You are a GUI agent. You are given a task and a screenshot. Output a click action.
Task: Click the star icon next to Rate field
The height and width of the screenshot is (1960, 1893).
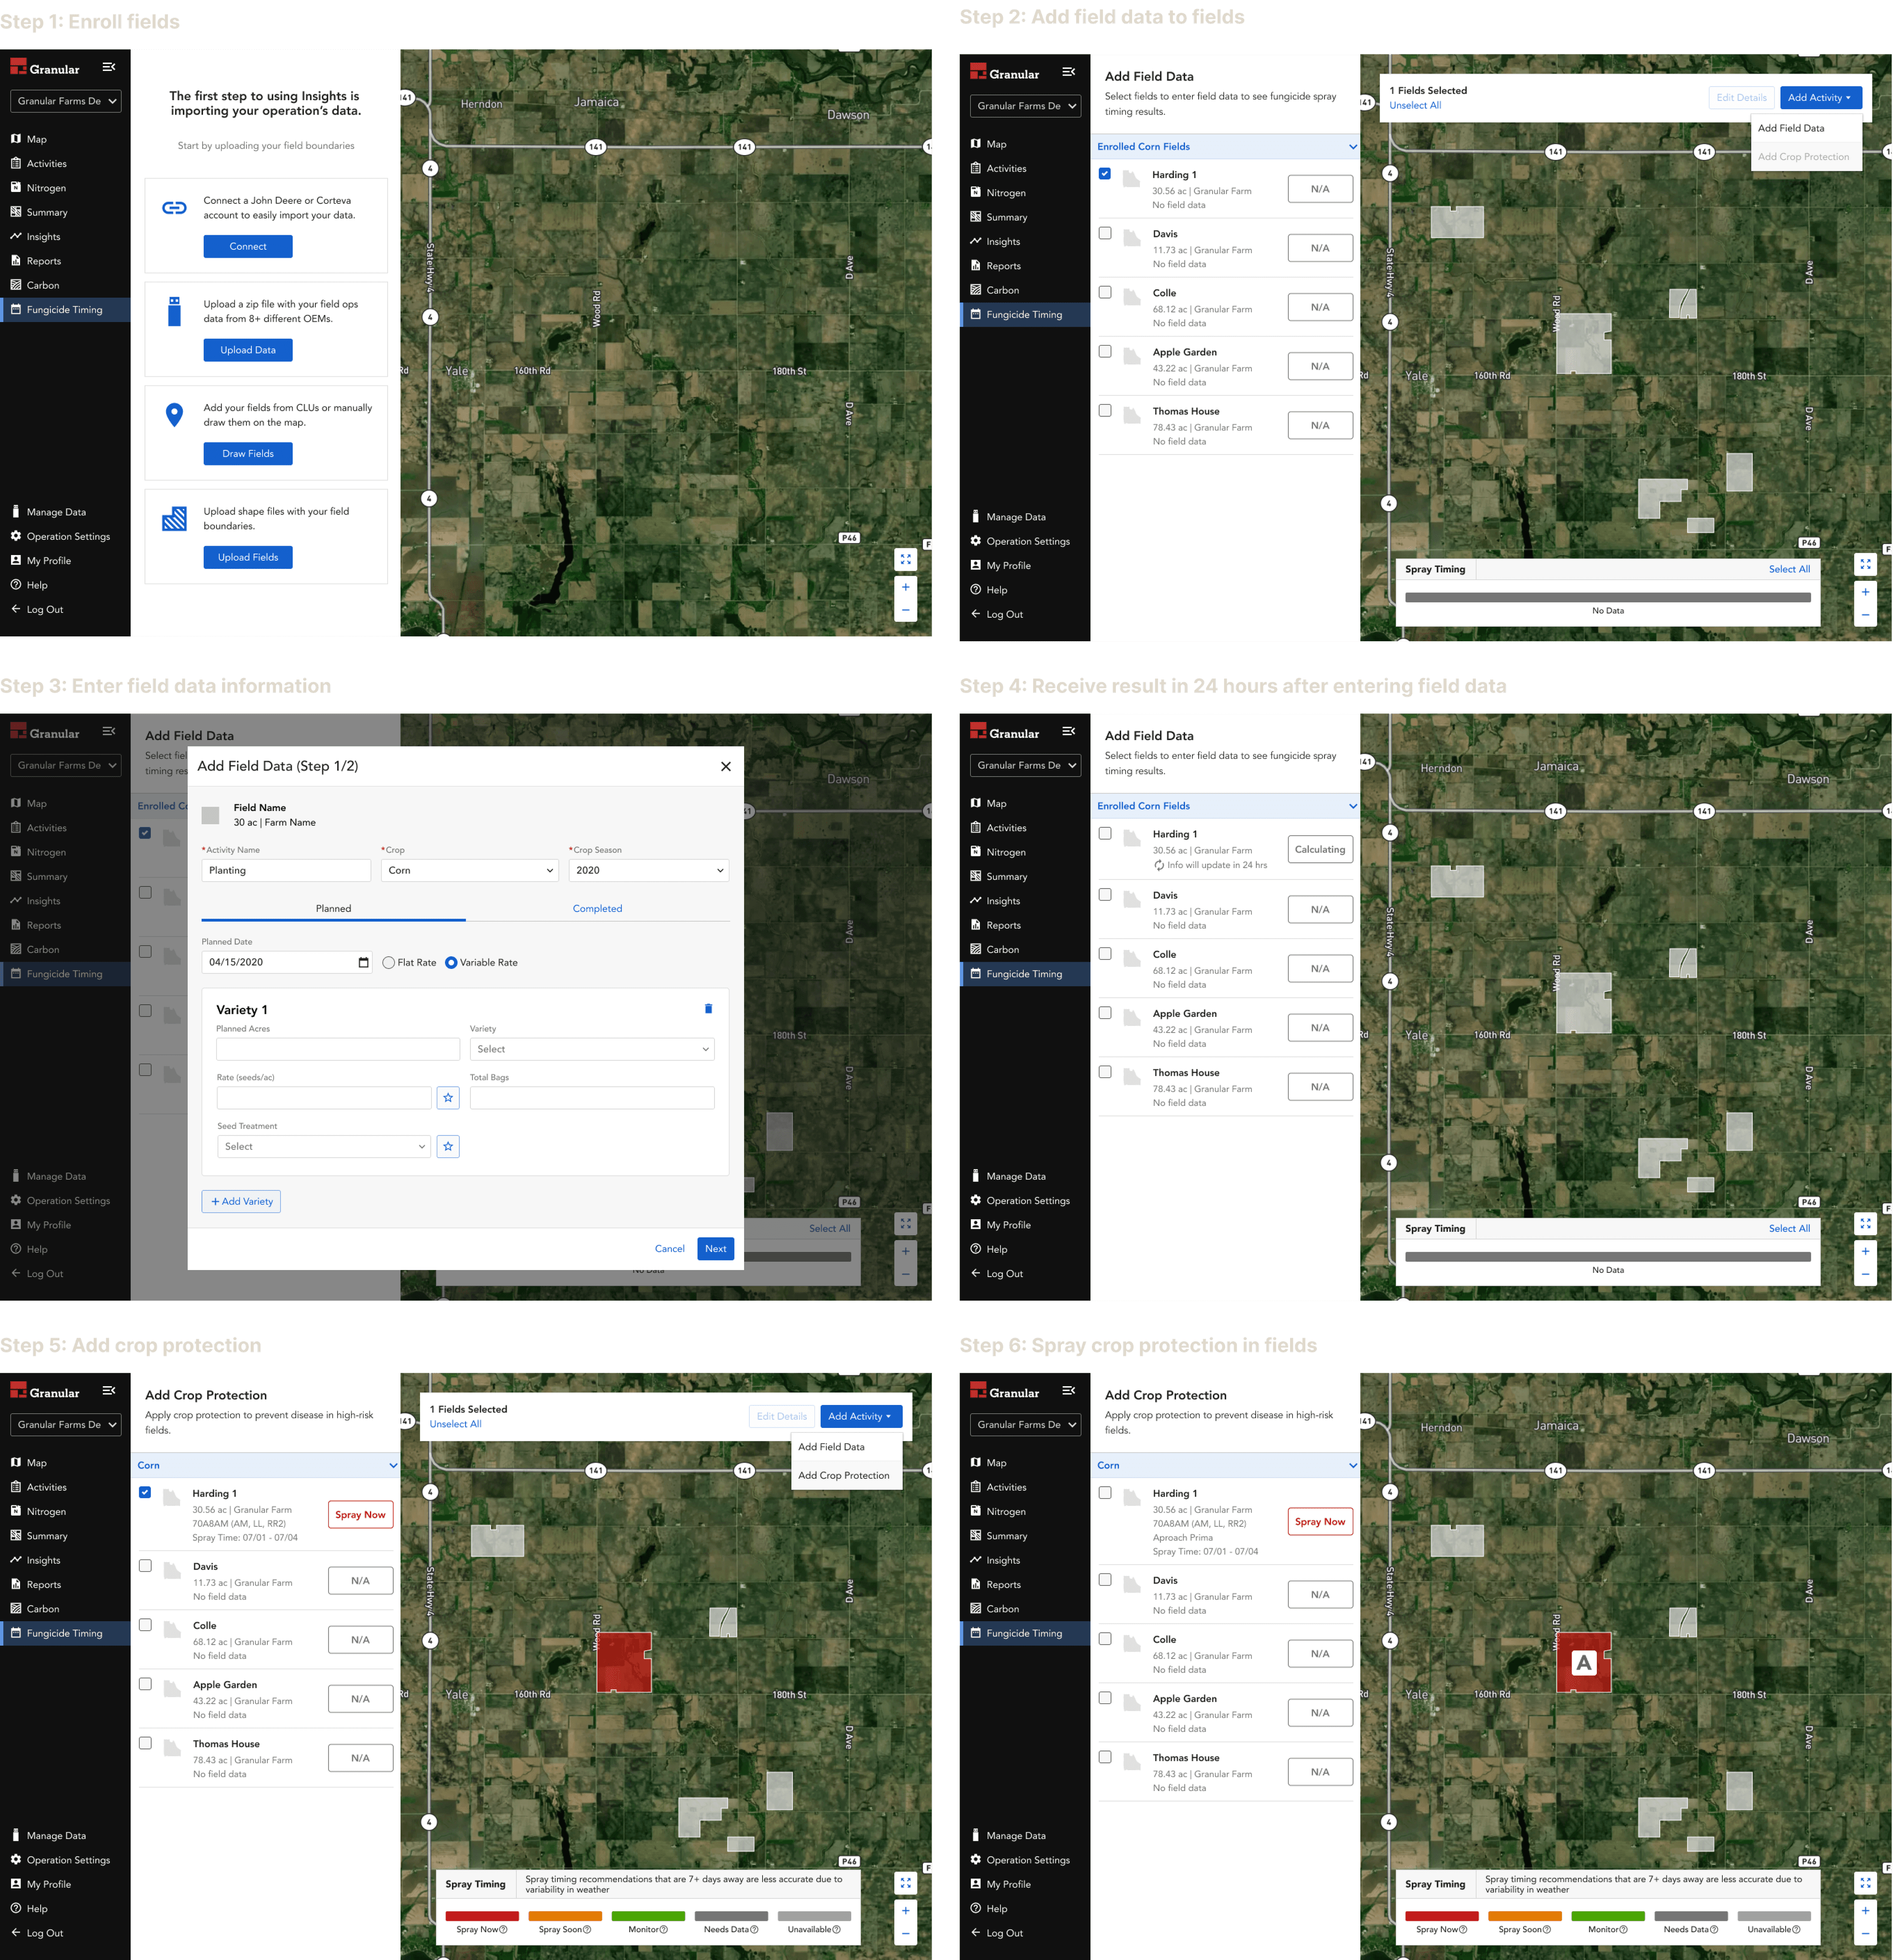tap(448, 1098)
